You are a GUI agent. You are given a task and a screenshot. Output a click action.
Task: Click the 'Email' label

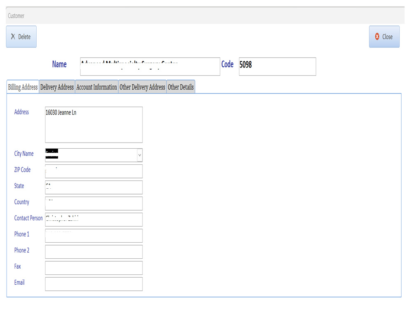[19, 283]
